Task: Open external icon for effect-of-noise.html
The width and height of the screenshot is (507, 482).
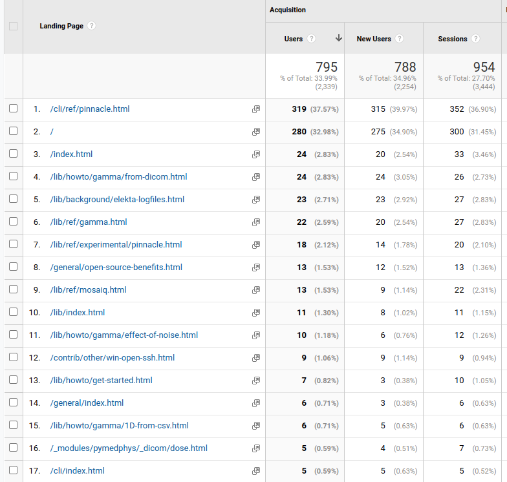Action: [256, 335]
